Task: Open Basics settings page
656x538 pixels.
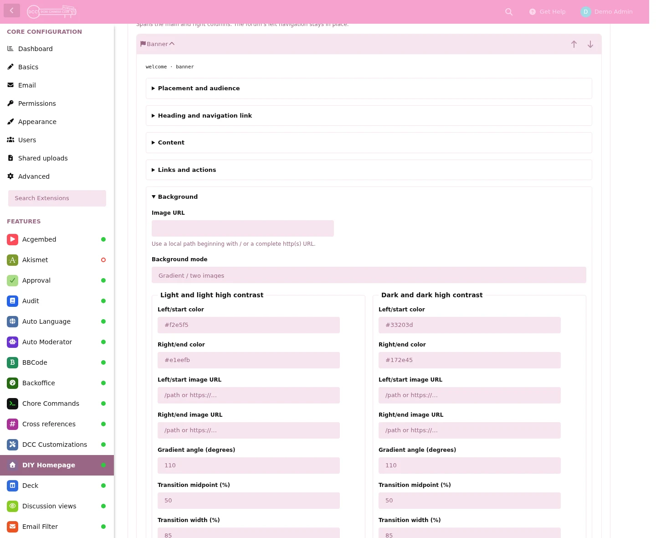Action: point(57,67)
